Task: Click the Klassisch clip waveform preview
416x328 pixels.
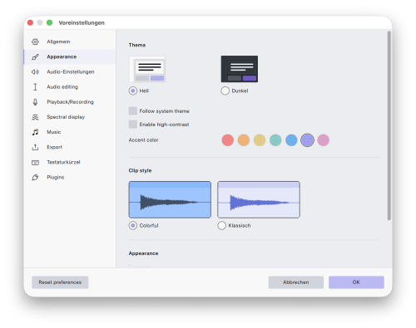Action: tap(259, 199)
